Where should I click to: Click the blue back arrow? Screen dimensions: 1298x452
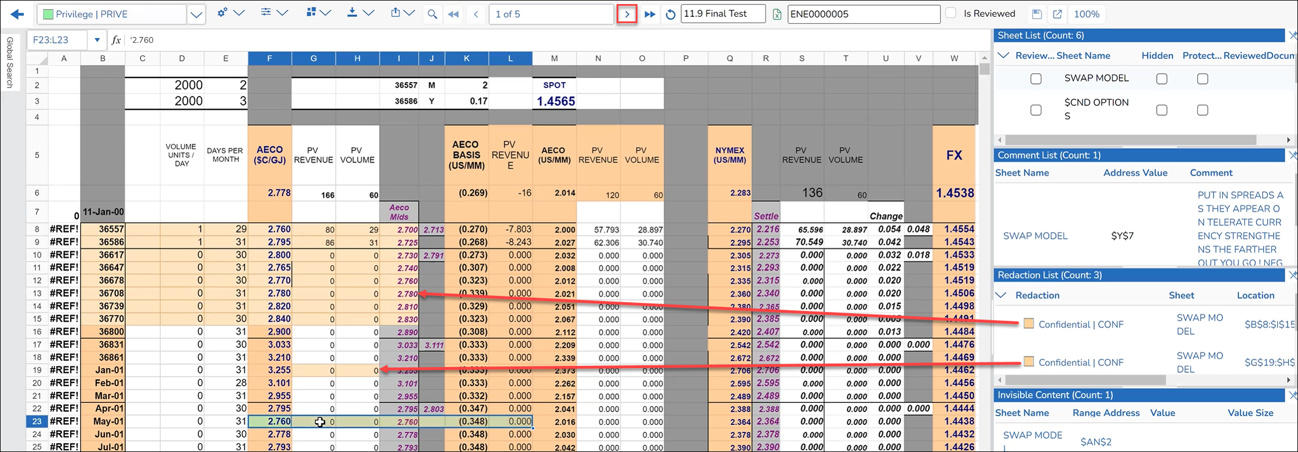pyautogui.click(x=17, y=14)
